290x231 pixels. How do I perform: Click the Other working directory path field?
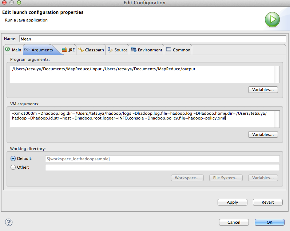(x=162, y=168)
